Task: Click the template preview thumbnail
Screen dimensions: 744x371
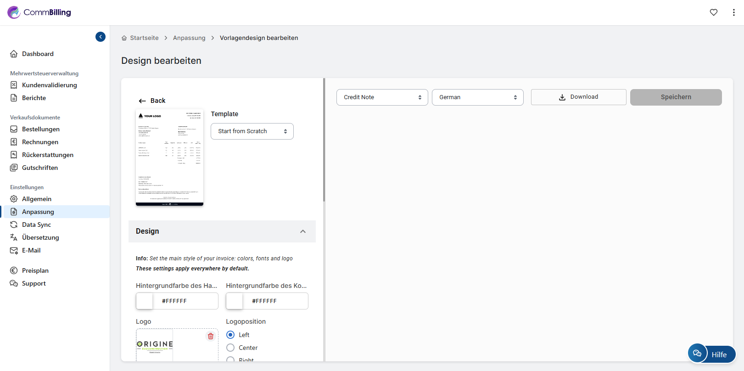Action: coord(169,157)
